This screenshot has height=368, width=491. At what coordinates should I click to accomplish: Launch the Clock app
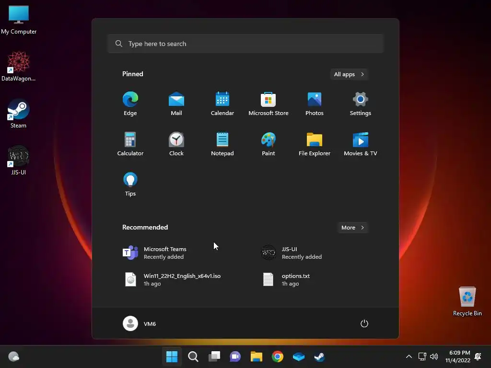click(176, 144)
